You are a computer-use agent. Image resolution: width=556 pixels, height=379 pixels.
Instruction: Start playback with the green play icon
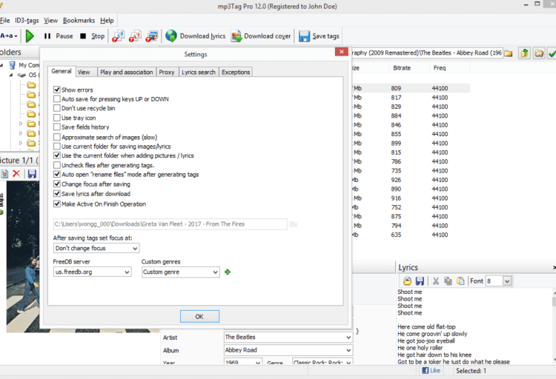30,36
